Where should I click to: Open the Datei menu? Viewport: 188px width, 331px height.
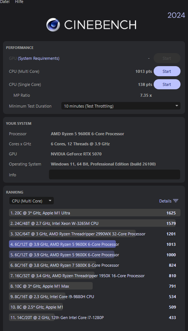tap(4, 2)
